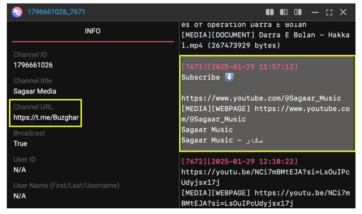Open the INFO tab

(93, 31)
